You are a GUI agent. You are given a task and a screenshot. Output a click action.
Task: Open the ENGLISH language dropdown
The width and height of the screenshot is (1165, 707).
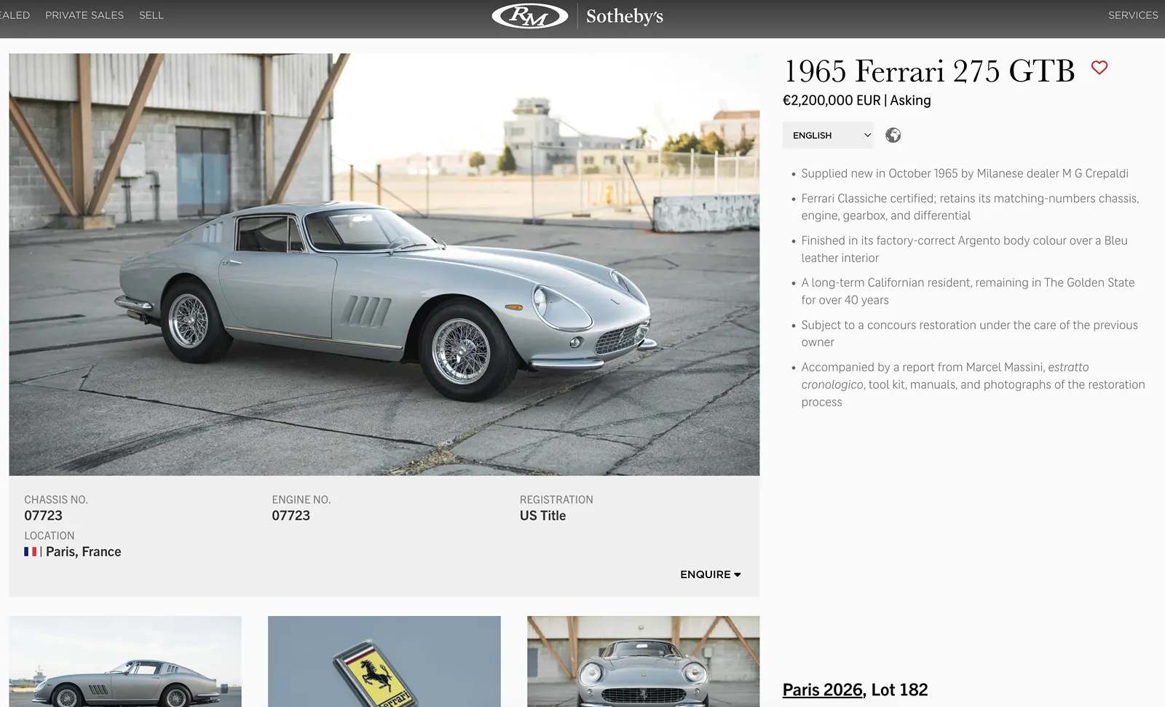[828, 135]
